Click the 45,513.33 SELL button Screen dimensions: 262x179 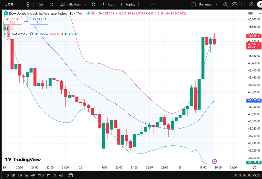pos(13,21)
